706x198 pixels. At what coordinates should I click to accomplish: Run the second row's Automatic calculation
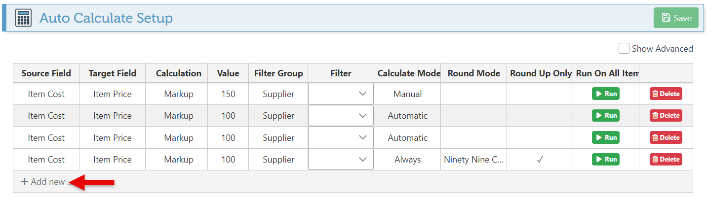tap(605, 116)
